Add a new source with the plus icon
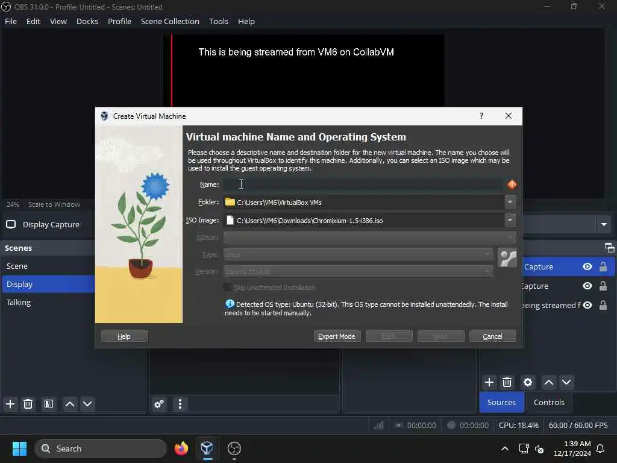 point(489,382)
